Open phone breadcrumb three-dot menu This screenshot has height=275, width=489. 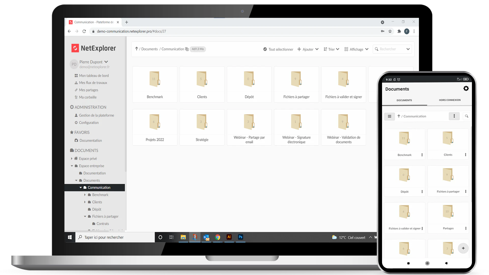(x=454, y=116)
